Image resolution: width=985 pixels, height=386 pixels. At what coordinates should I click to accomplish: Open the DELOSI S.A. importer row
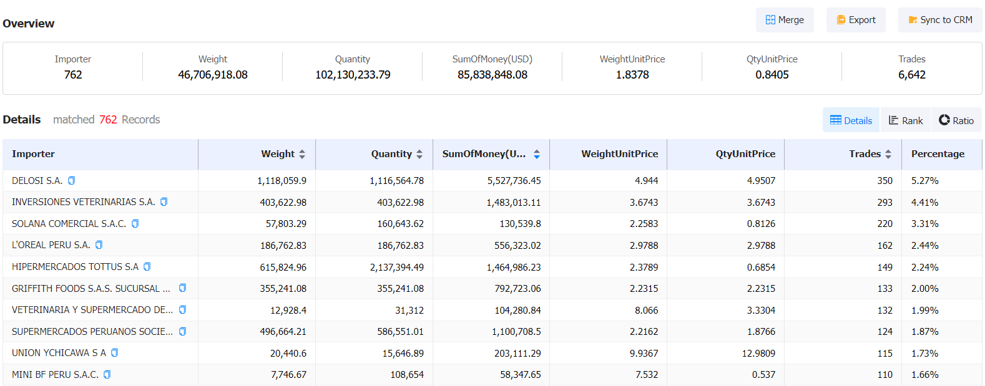492,181
